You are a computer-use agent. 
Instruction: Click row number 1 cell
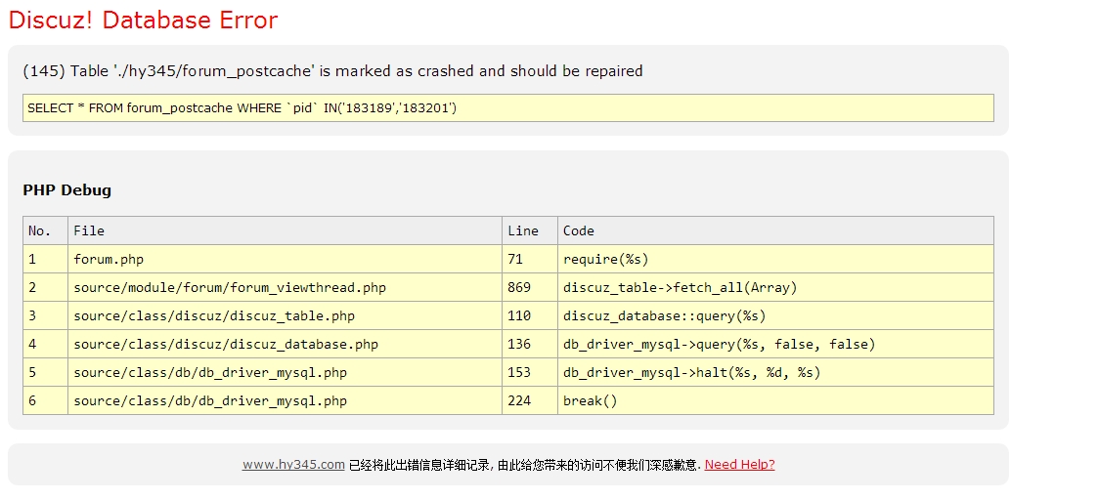pos(46,259)
